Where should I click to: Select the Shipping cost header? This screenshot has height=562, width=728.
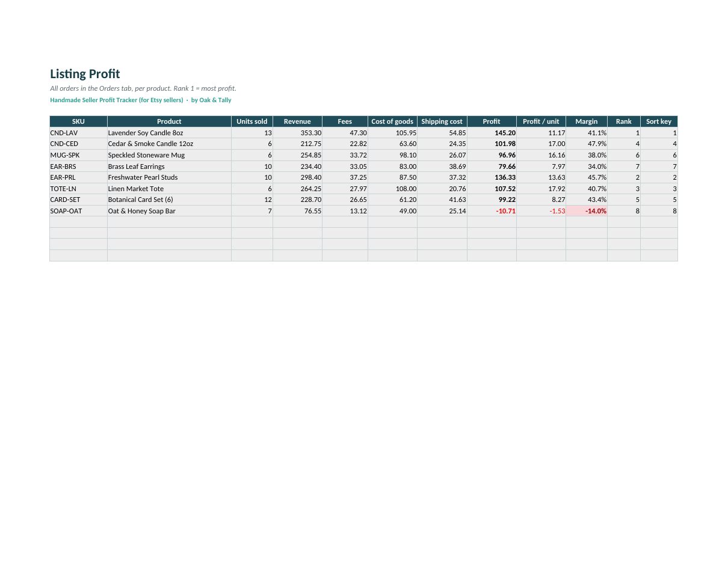coord(442,121)
